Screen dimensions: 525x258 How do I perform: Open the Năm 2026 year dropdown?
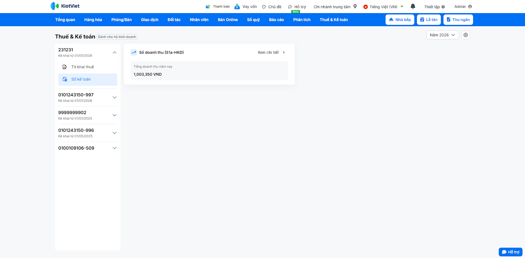(443, 35)
